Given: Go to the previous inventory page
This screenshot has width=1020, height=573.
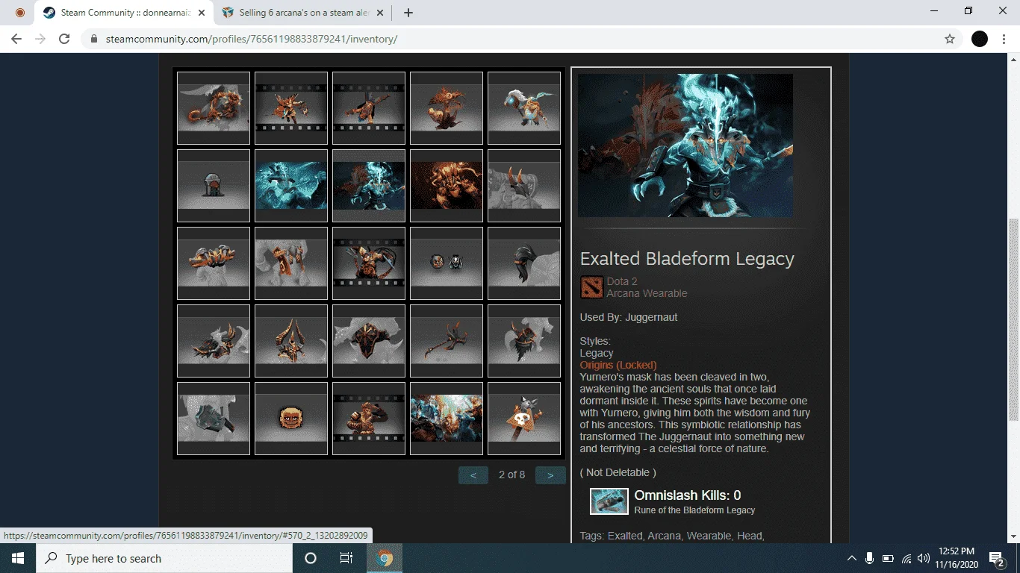Looking at the screenshot, I should (x=473, y=475).
